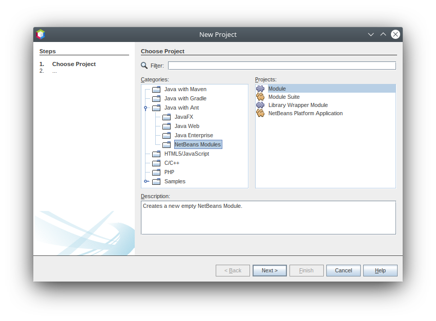The width and height of the screenshot is (436, 321).
Task: Click the Module project puzzle icon
Action: point(260,89)
